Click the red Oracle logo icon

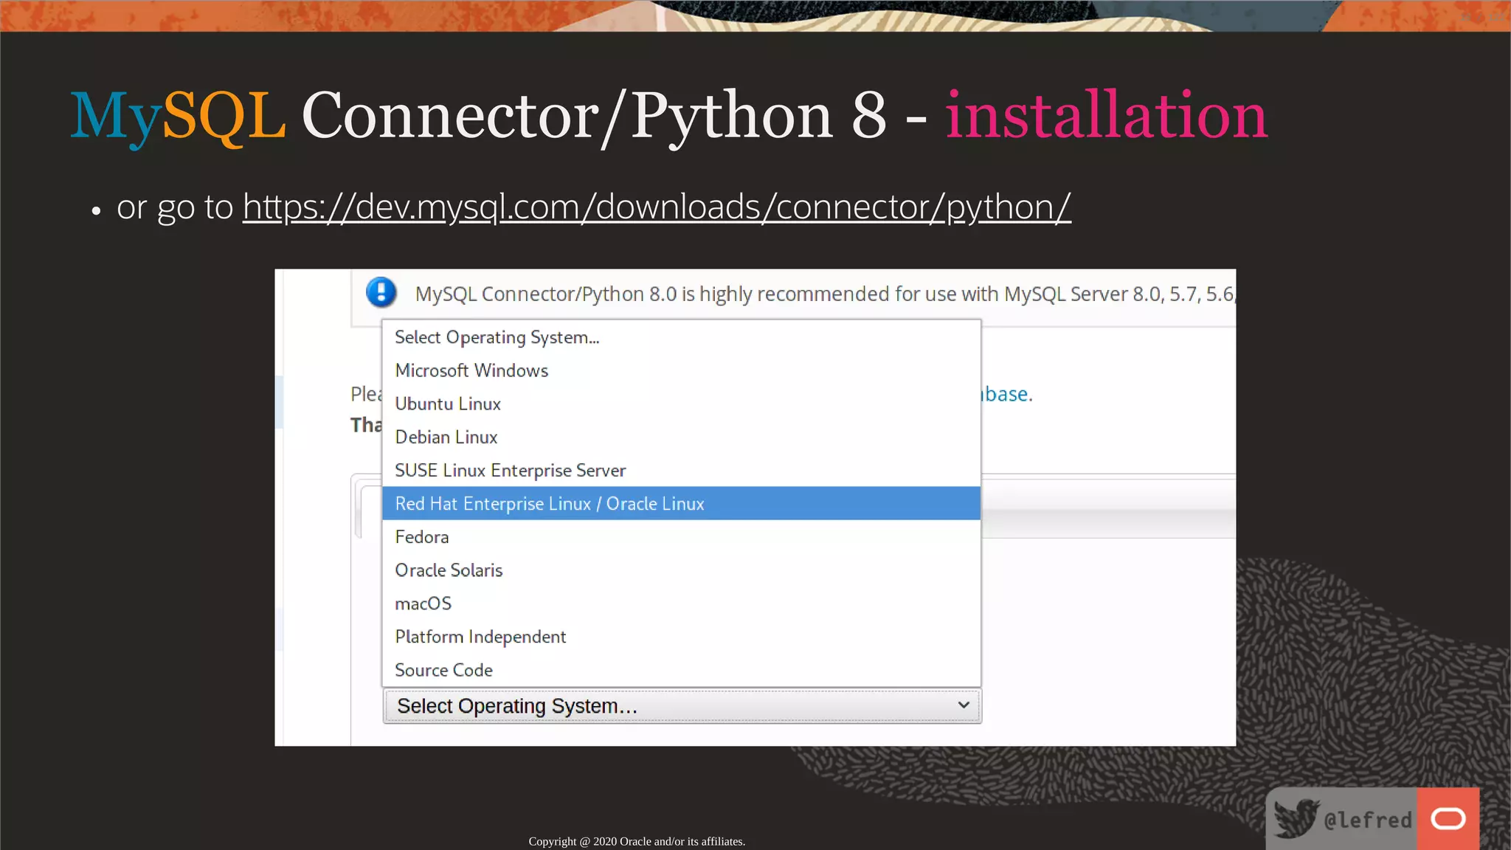[1448, 818]
